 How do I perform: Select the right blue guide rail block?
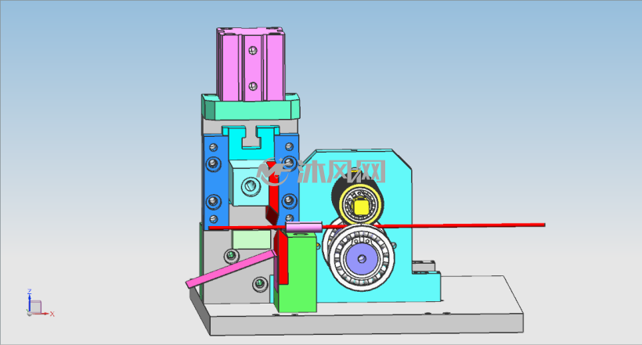click(288, 181)
